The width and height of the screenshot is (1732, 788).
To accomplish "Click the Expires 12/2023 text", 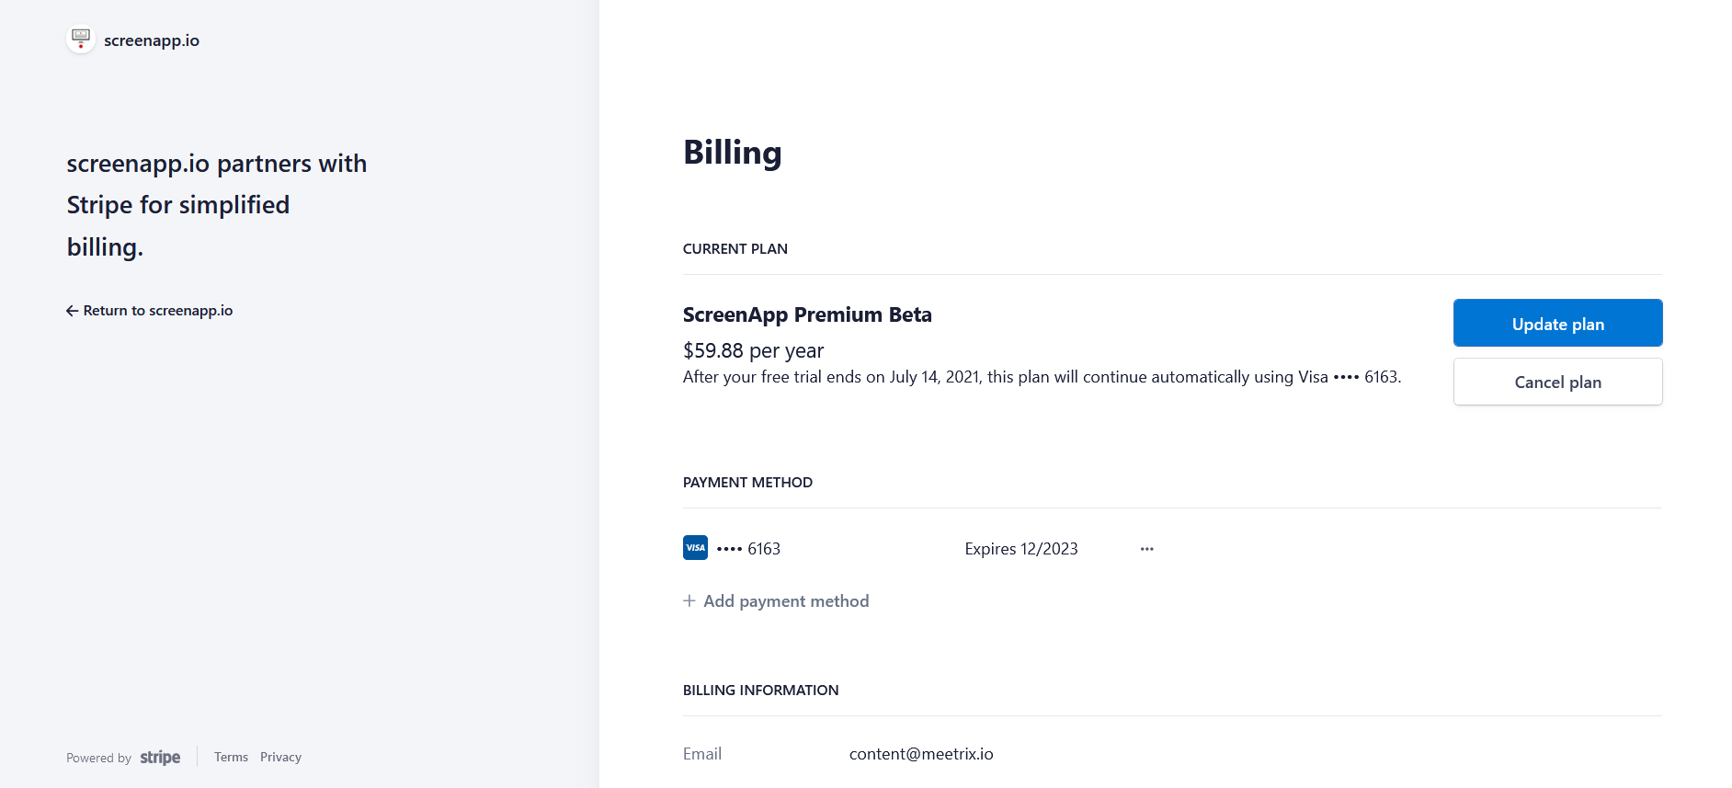I will pos(1020,549).
